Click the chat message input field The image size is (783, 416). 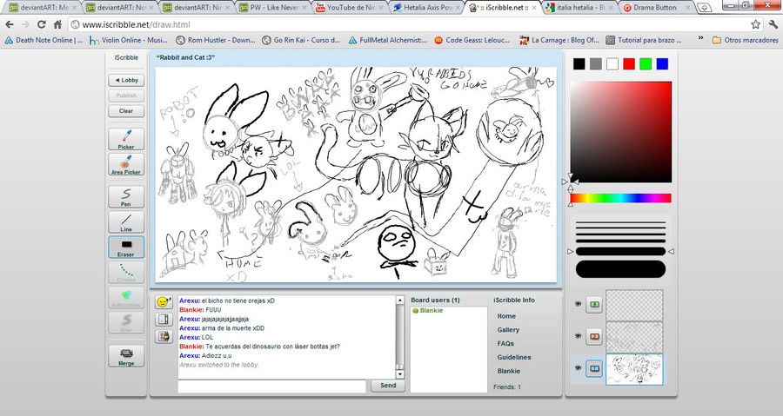(x=271, y=386)
